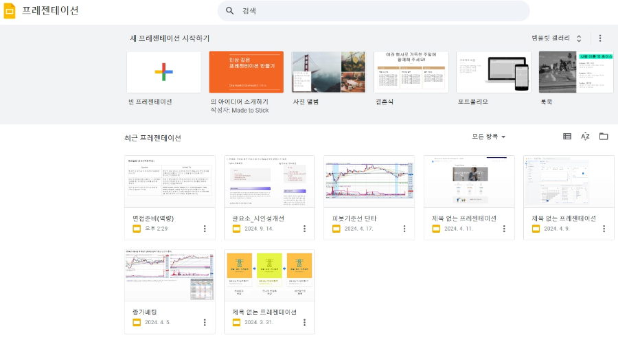
Task: Open more options for 금요소_시인성개선
Action: (304, 229)
